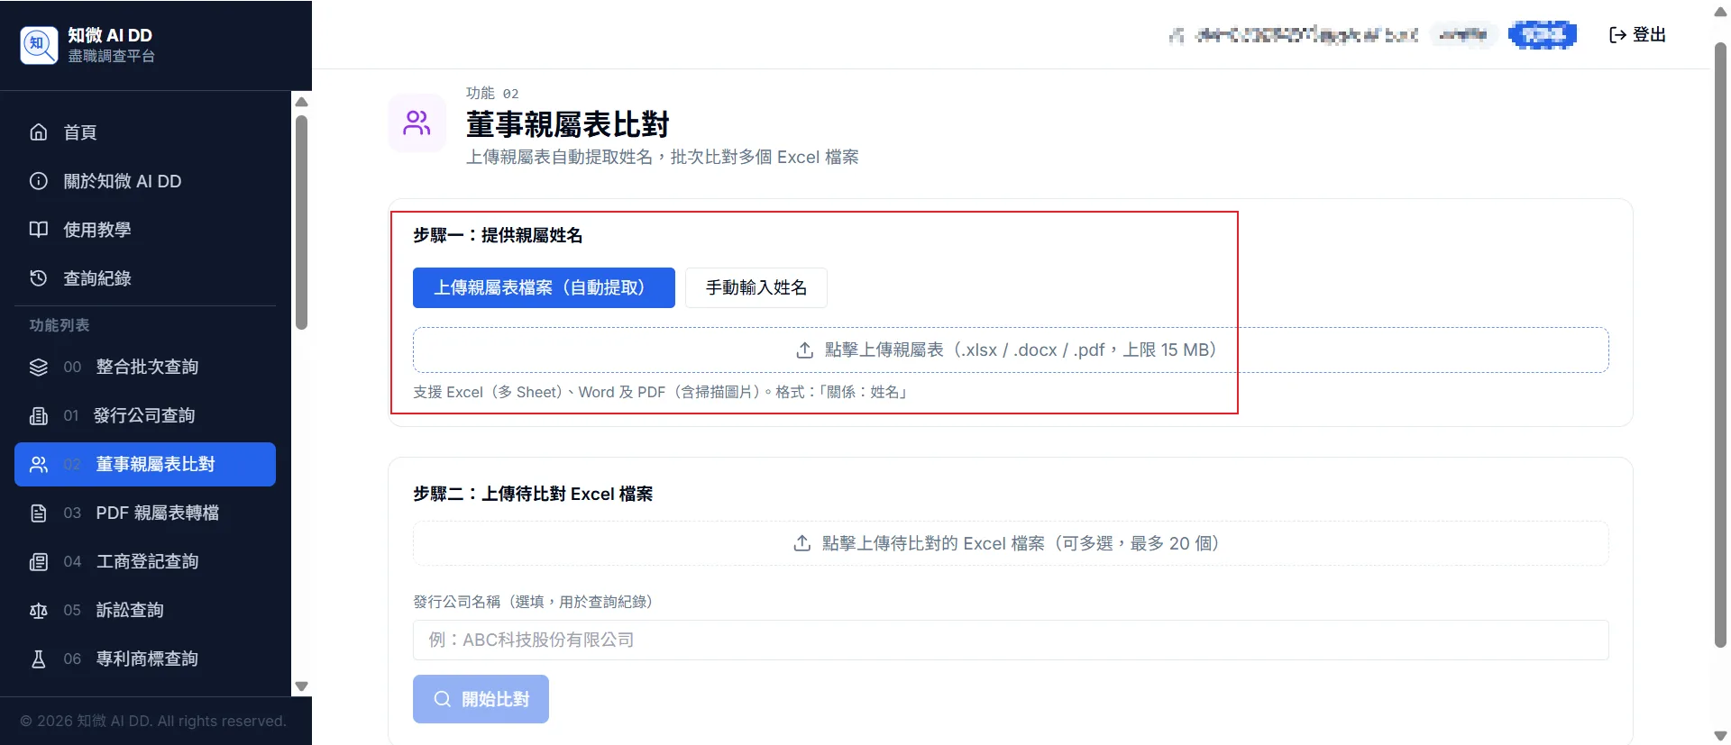
Task: Select 04 工商登記查詢 function
Action: (145, 561)
